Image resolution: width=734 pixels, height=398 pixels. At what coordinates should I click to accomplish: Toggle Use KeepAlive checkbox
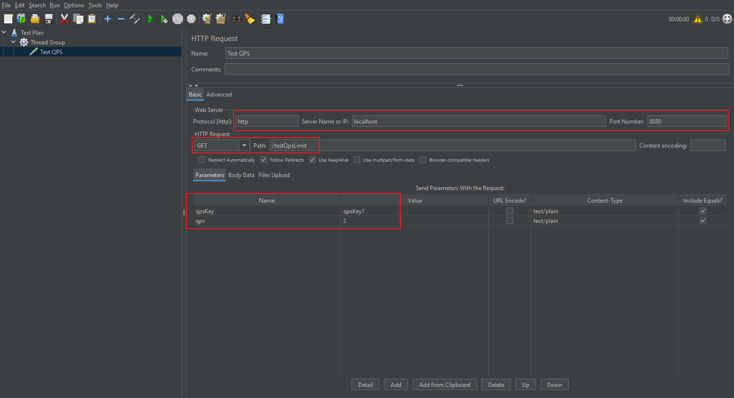pyautogui.click(x=312, y=160)
